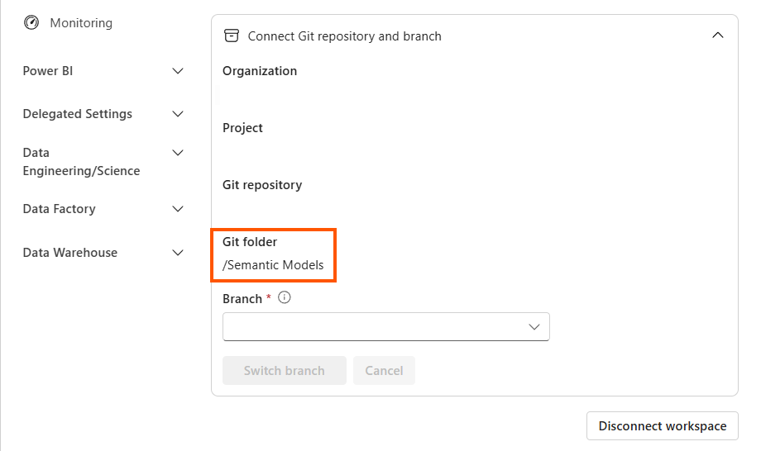This screenshot has height=451, width=761.
Task: Select Data Warehouse menu item
Action: point(70,253)
